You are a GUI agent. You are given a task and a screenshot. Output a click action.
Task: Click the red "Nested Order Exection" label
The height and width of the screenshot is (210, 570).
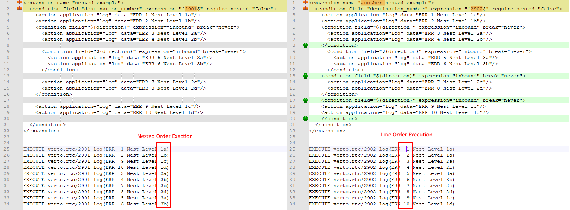click(165, 136)
